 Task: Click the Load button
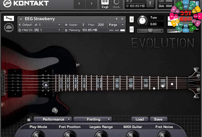[140, 119]
